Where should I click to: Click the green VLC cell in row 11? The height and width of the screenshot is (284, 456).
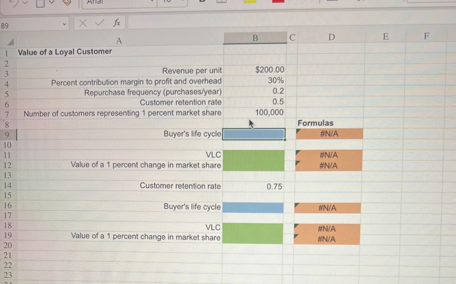[x=253, y=155]
